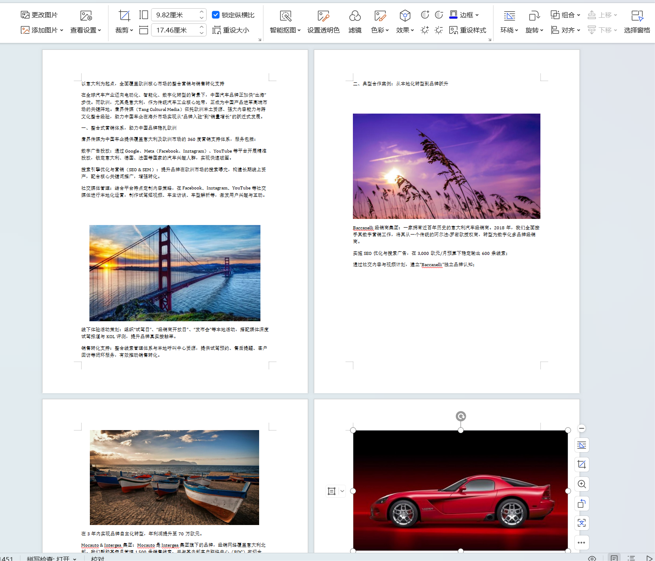The height and width of the screenshot is (561, 655).
Task: Click the floating rotate icon beside the image
Action: pyautogui.click(x=582, y=504)
